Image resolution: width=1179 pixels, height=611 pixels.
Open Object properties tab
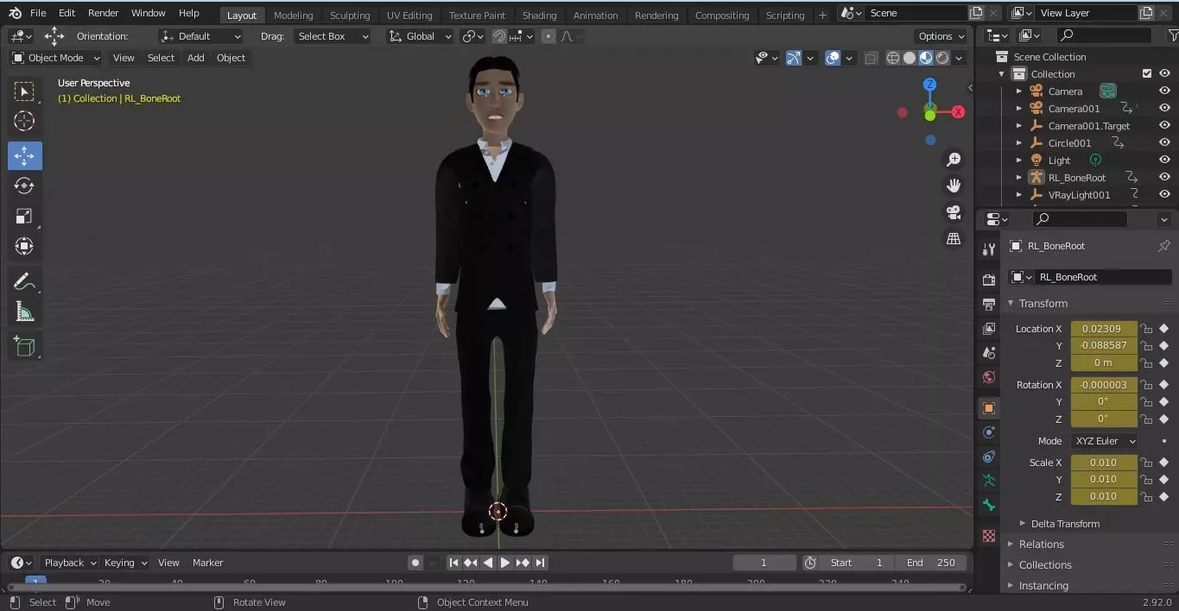(x=989, y=407)
